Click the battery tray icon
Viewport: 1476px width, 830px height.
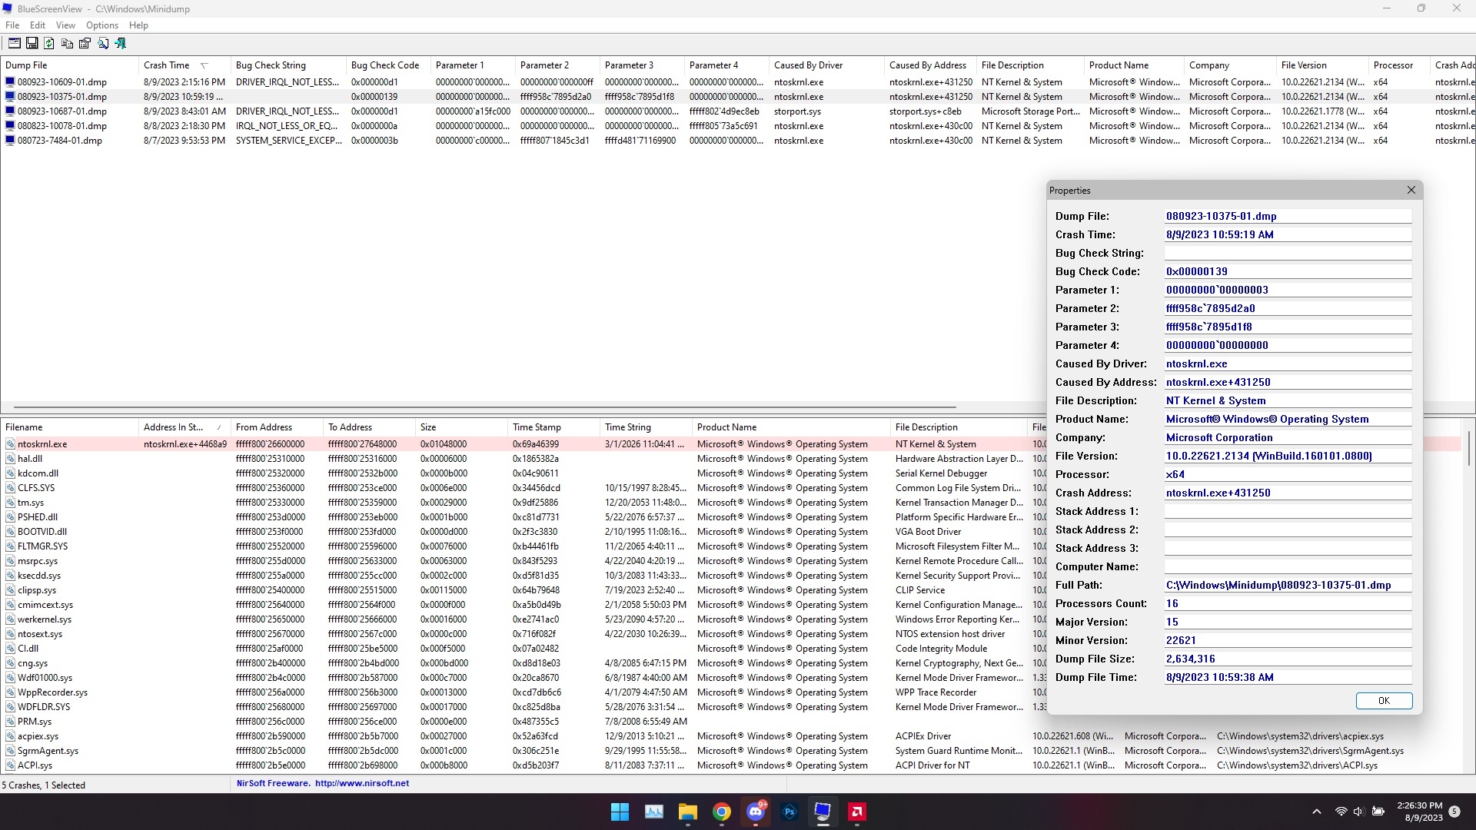[x=1378, y=812]
